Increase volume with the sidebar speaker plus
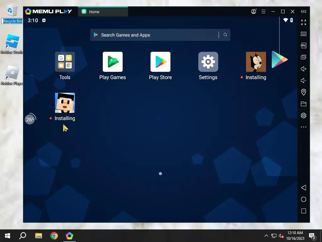This screenshot has width=322, height=242. pyautogui.click(x=303, y=69)
